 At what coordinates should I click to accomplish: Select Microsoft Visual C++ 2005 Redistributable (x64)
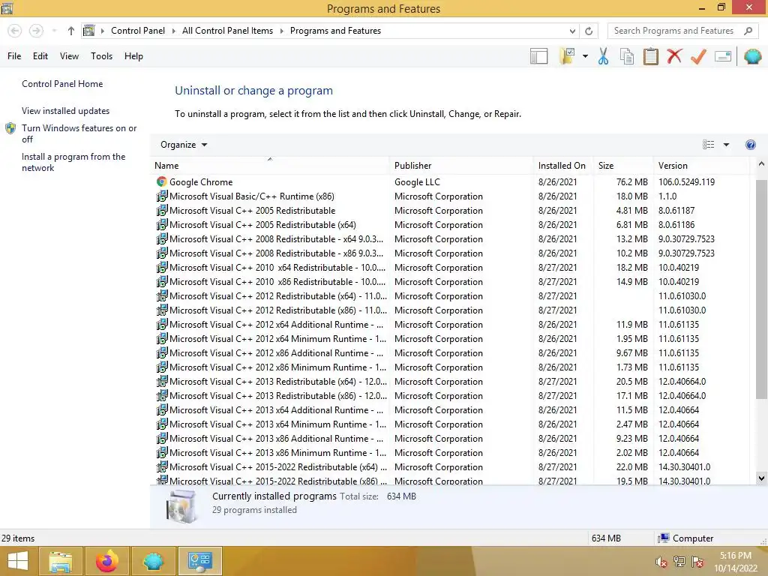(x=452, y=225)
